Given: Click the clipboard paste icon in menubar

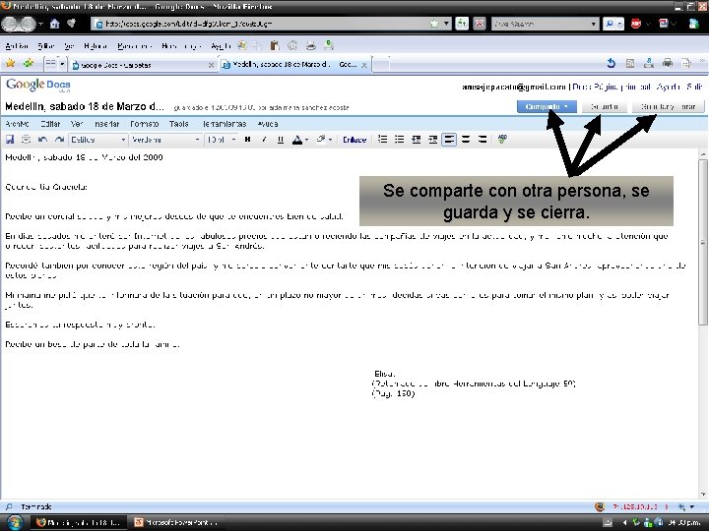Looking at the screenshot, I should tap(275, 45).
